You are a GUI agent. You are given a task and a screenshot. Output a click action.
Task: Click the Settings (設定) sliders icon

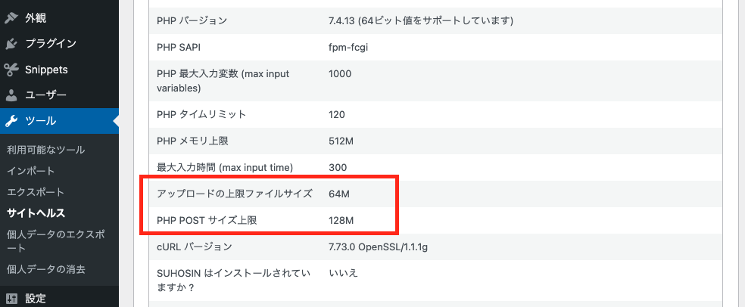coord(11,298)
